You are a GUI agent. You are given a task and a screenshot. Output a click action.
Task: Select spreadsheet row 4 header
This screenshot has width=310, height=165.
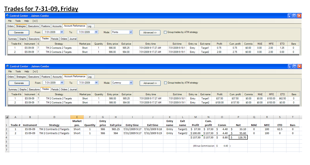(6, 137)
